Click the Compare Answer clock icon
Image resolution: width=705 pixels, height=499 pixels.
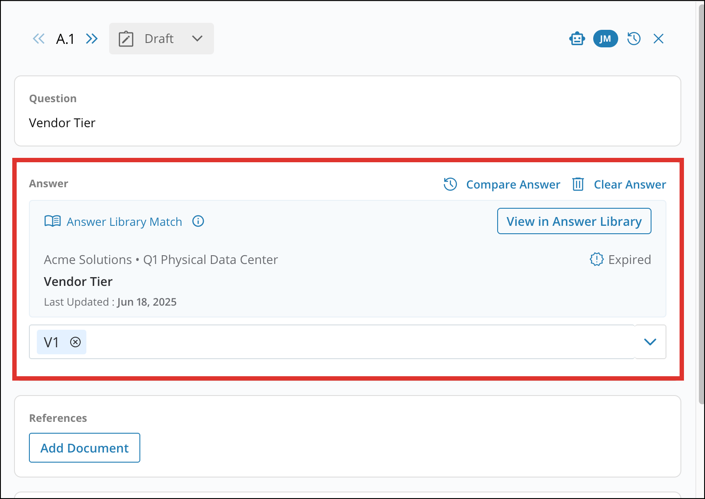(450, 184)
